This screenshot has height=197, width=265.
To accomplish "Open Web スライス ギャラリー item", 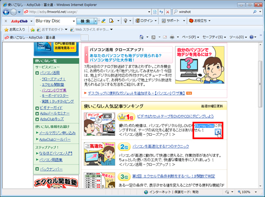I will pos(91,29).
